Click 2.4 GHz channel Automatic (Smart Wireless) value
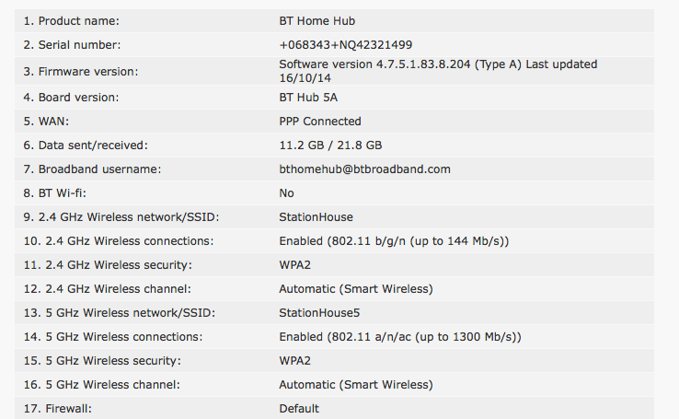The height and width of the screenshot is (419, 679). (356, 289)
